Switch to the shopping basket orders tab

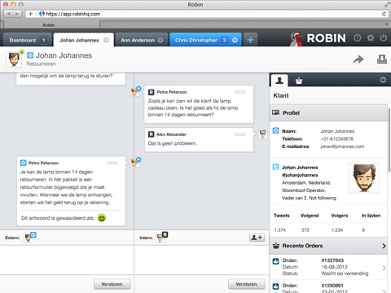coord(299,81)
